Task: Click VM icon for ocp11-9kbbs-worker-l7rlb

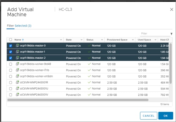Action: (18, 70)
